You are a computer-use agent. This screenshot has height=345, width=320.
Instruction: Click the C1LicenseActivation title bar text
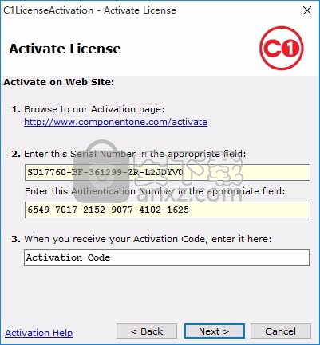[x=89, y=10]
